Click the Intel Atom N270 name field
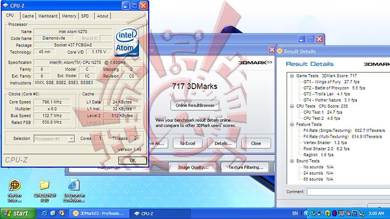This screenshot has height=219, width=390. 73,32
